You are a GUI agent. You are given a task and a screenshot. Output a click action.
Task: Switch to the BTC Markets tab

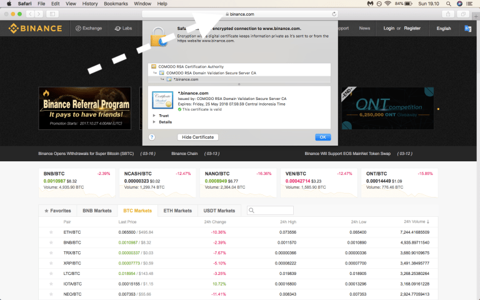[x=137, y=211]
